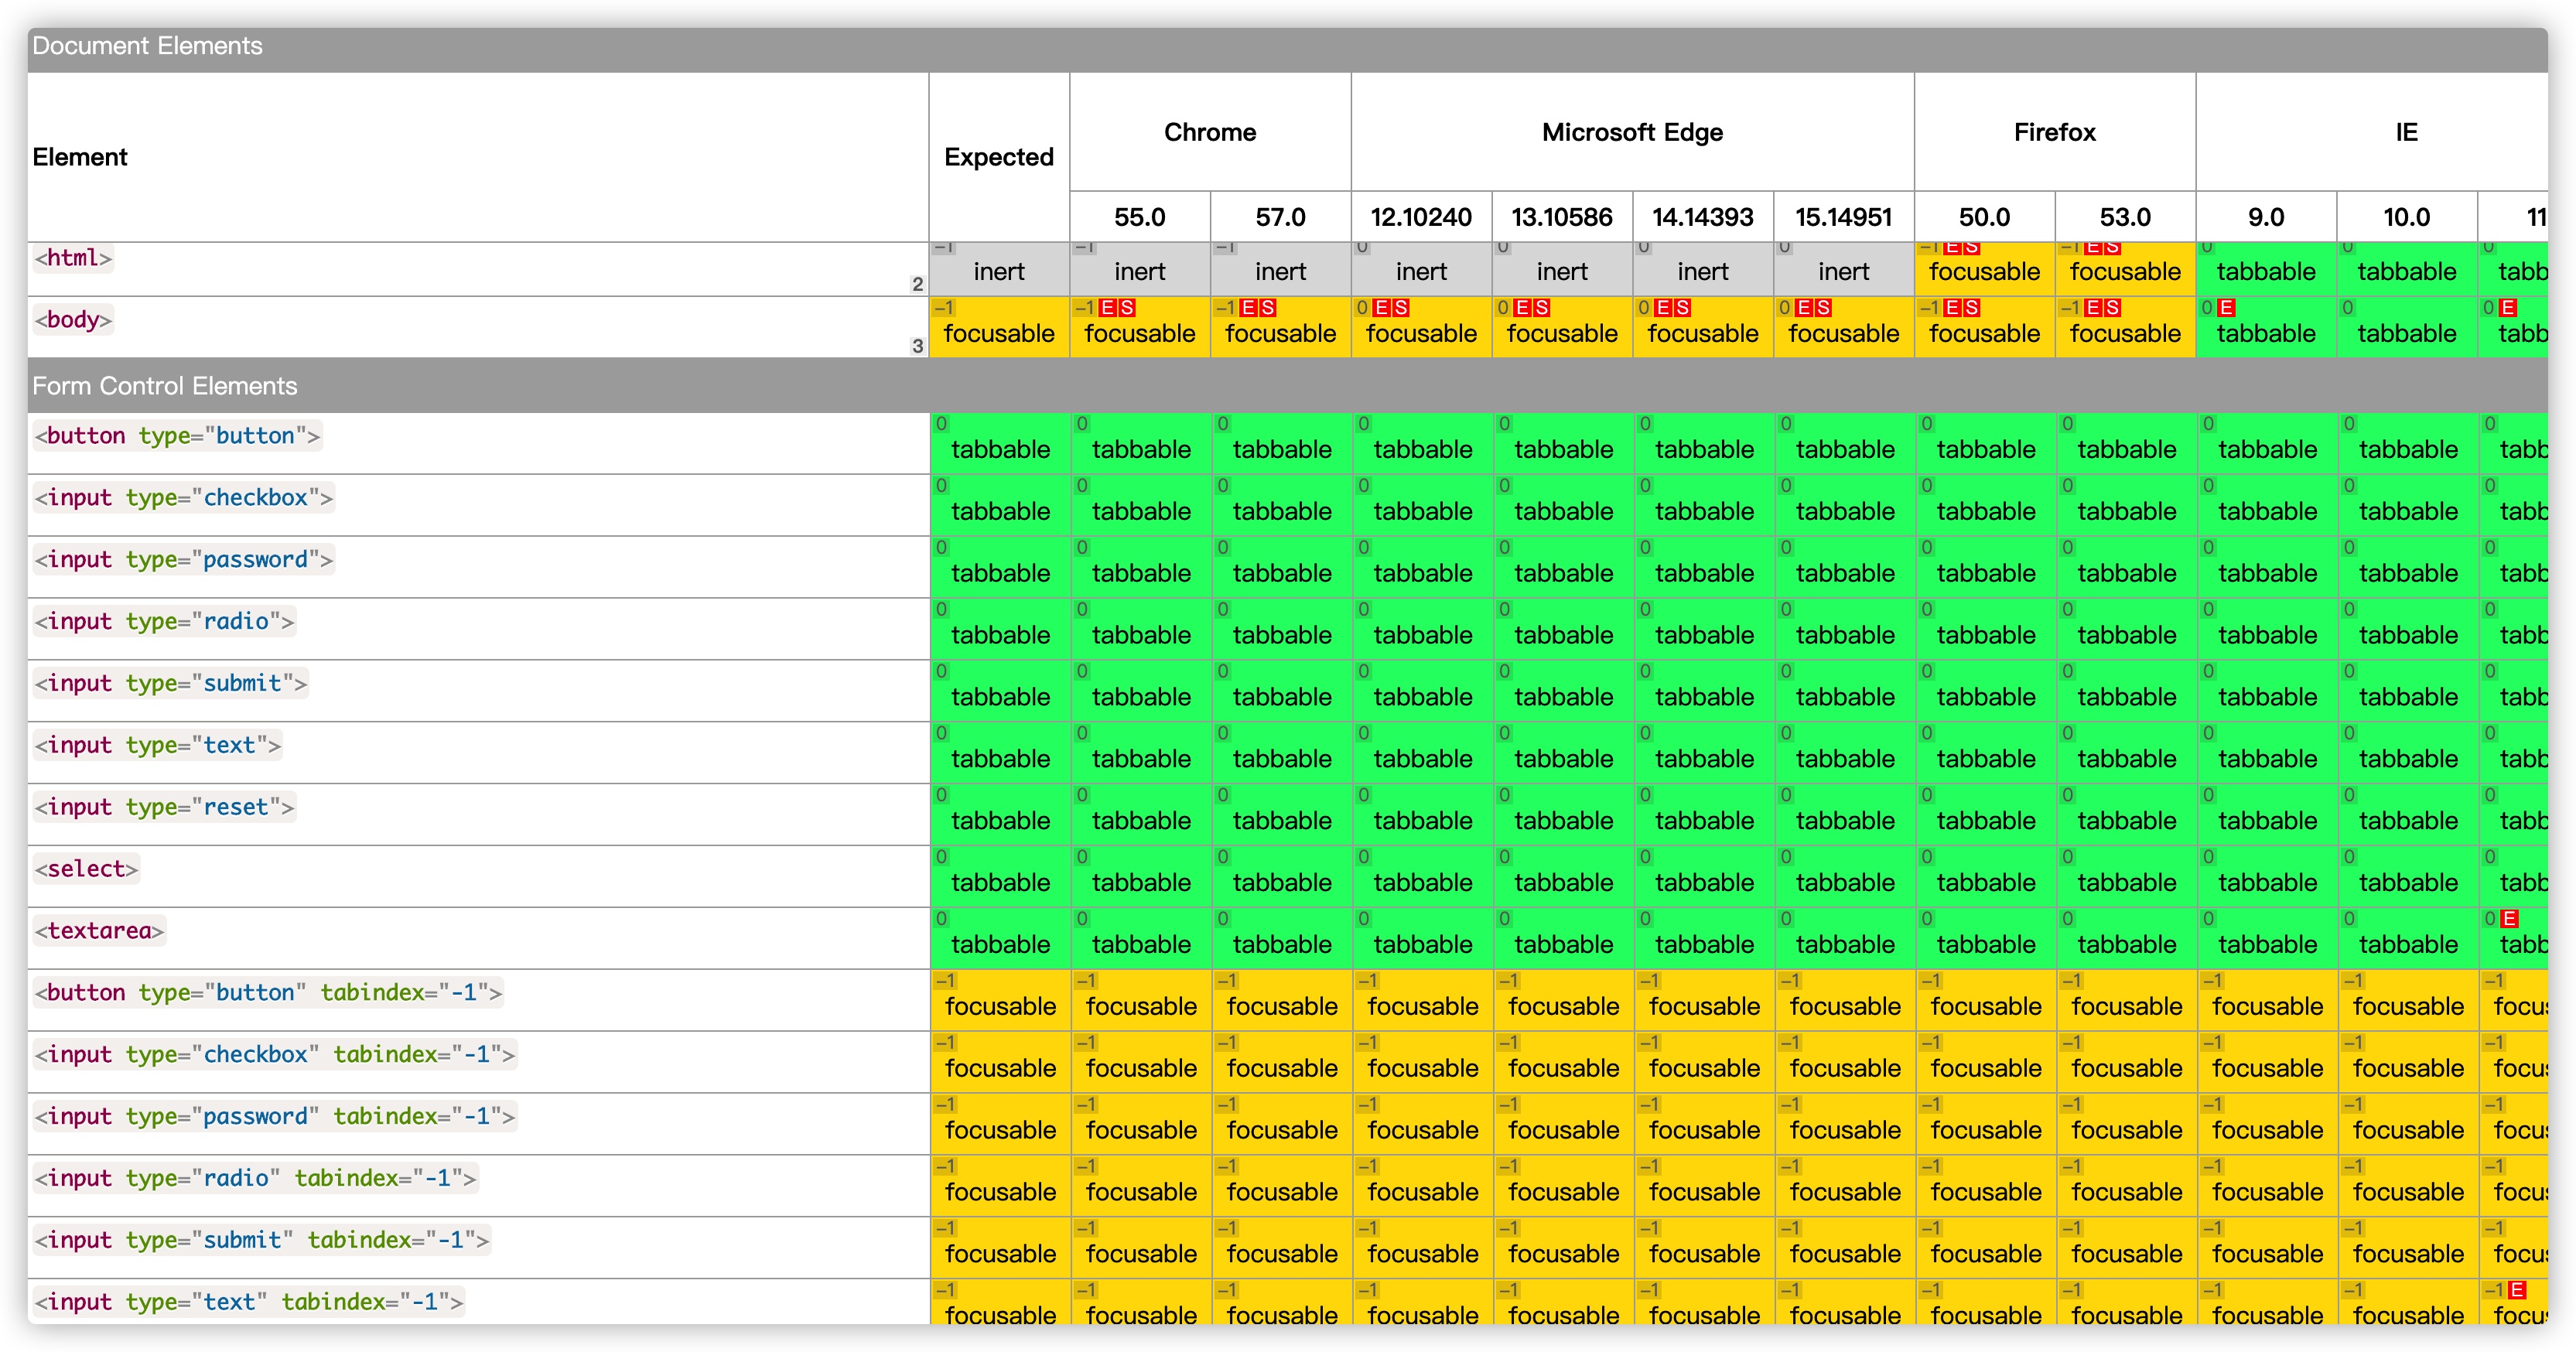Click the <textarea> element row label
Screen dimensions: 2576x1352
click(99, 931)
